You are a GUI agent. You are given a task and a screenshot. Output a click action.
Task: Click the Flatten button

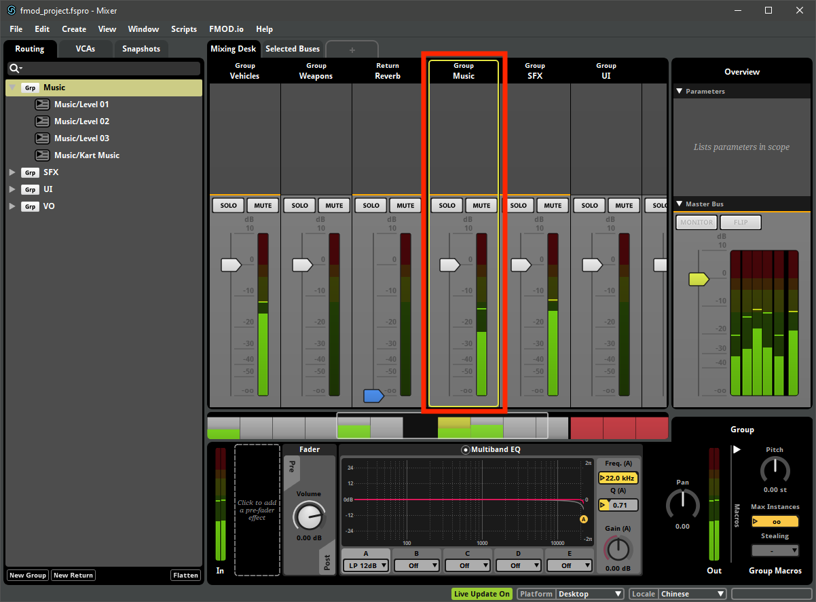click(x=185, y=576)
